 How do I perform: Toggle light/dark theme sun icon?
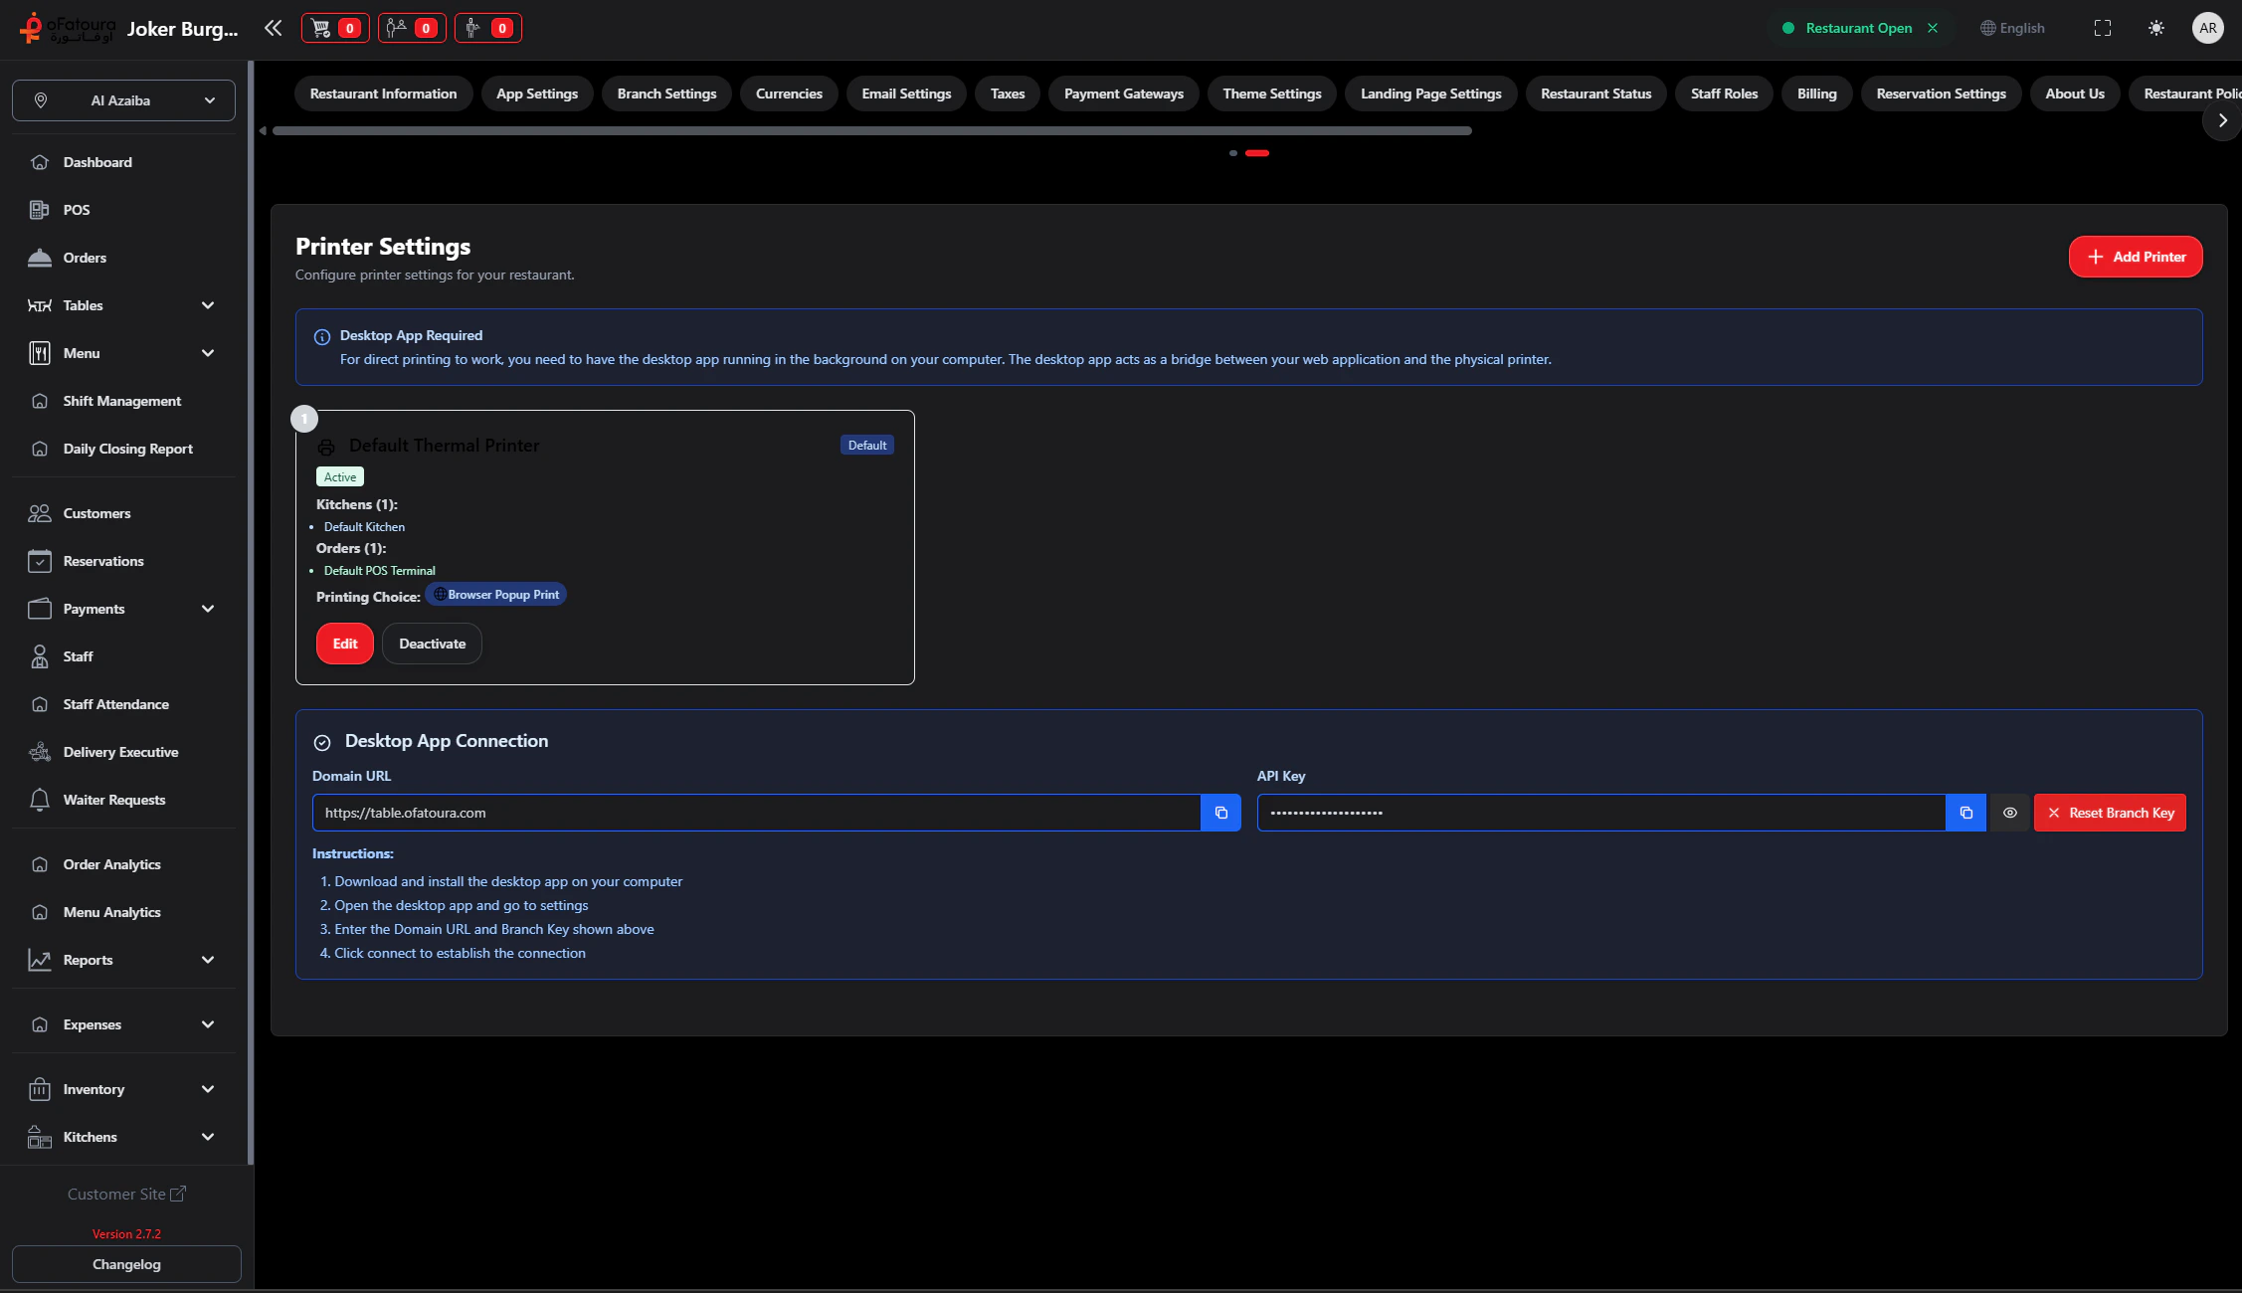[x=2155, y=28]
